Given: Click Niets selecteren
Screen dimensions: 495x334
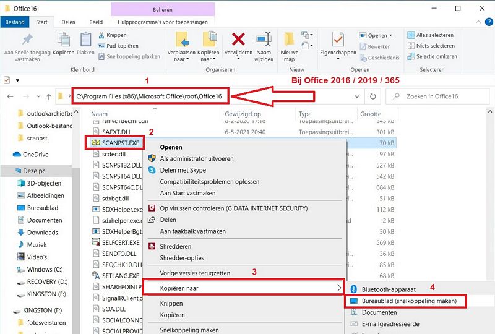Looking at the screenshot, I should (x=431, y=46).
